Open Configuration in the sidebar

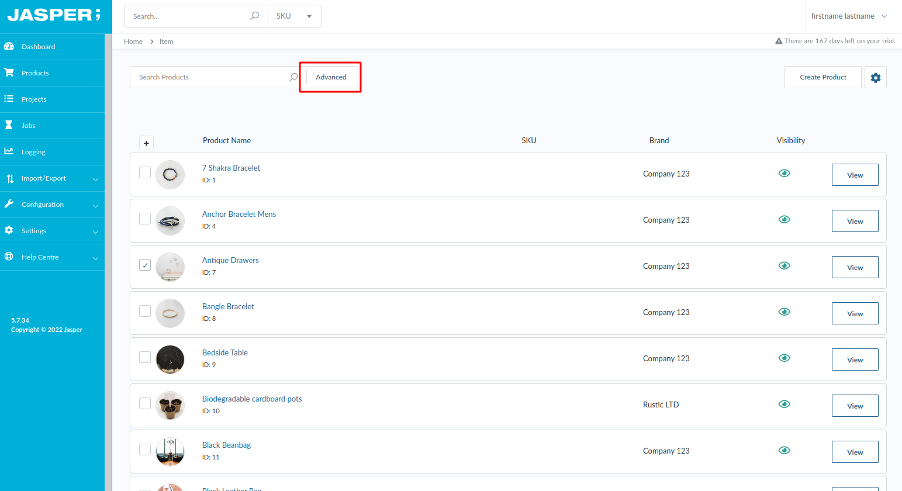[52, 205]
